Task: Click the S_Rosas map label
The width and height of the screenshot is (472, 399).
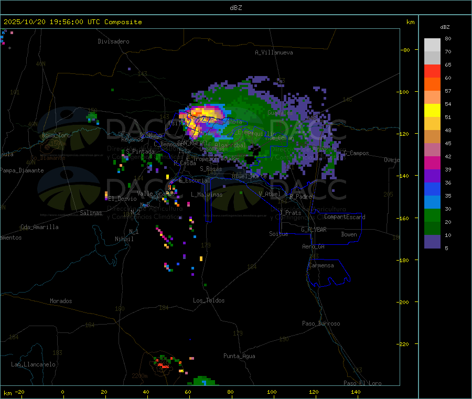Action: 211,169
